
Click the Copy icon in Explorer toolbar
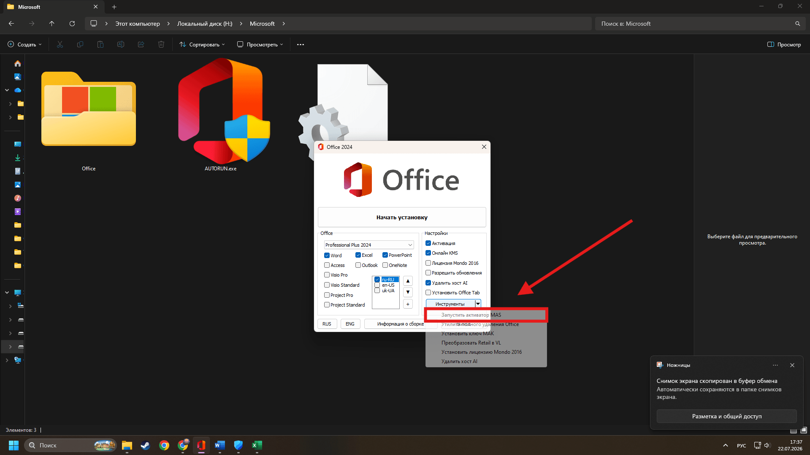tap(80, 44)
